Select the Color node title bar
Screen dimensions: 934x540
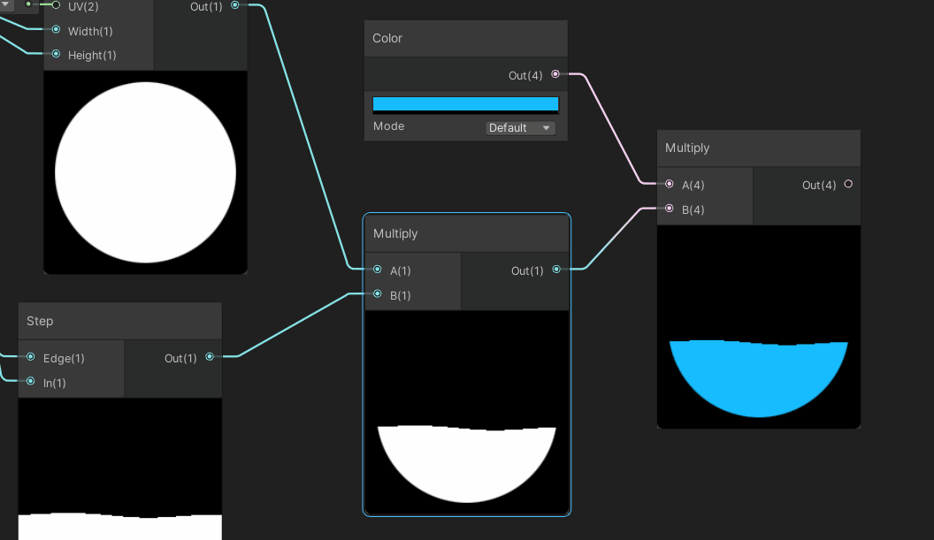click(466, 39)
